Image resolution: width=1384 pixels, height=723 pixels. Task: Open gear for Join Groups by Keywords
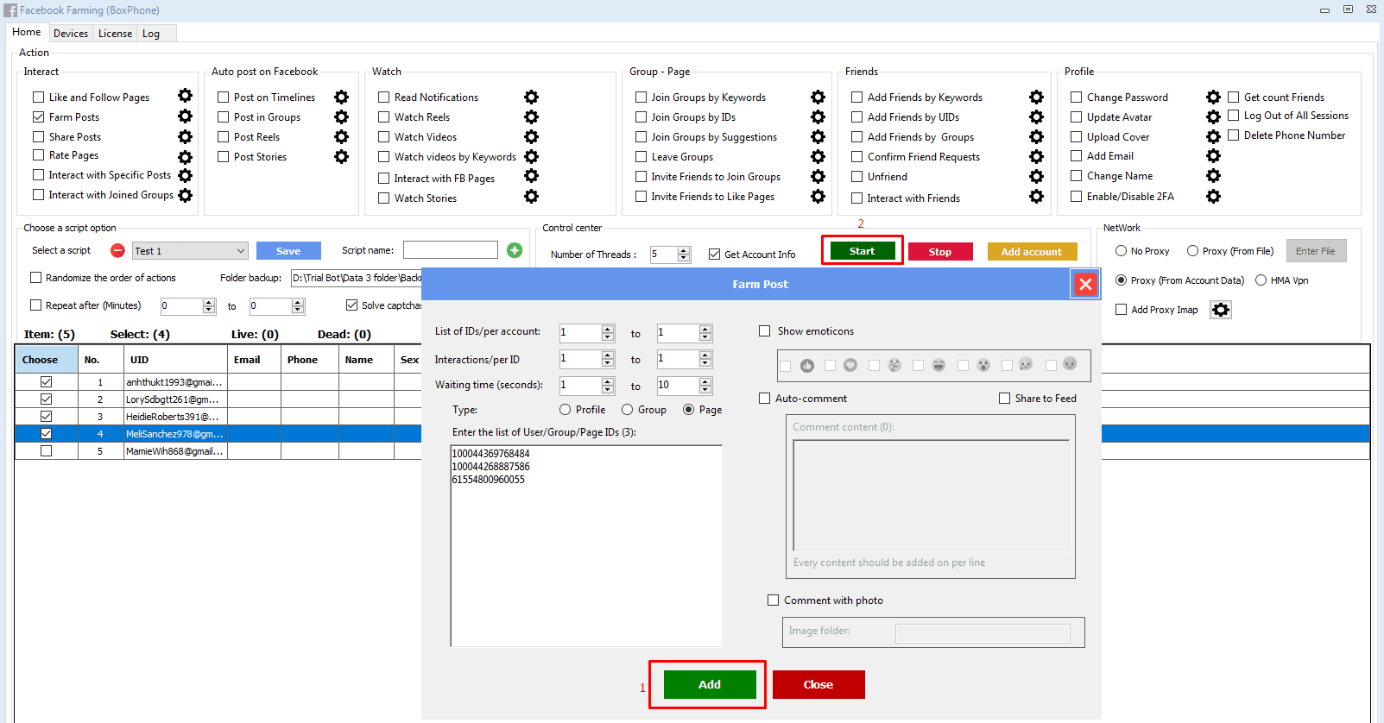point(818,97)
